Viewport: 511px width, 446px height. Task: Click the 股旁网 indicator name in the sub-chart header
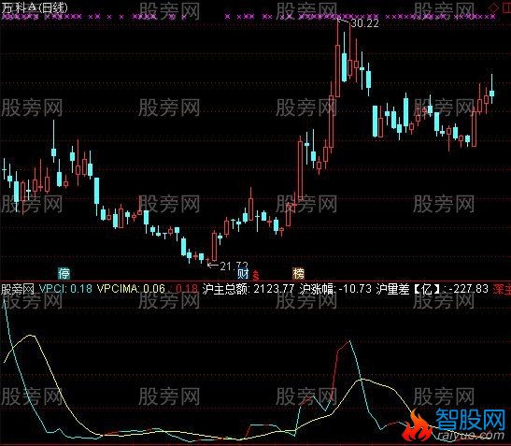click(18, 289)
